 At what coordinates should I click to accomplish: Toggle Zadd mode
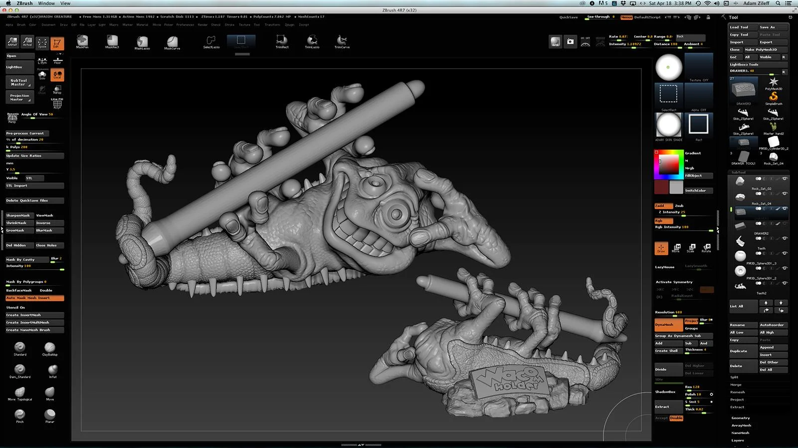(x=663, y=206)
